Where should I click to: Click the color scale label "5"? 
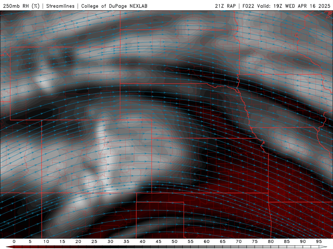click(x=30, y=242)
